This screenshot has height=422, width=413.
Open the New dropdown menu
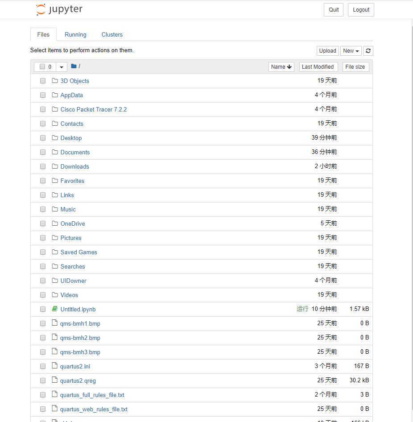351,51
